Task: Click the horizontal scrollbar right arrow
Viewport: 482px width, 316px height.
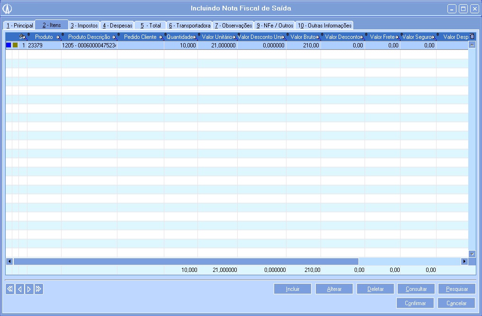Action: coord(464,262)
